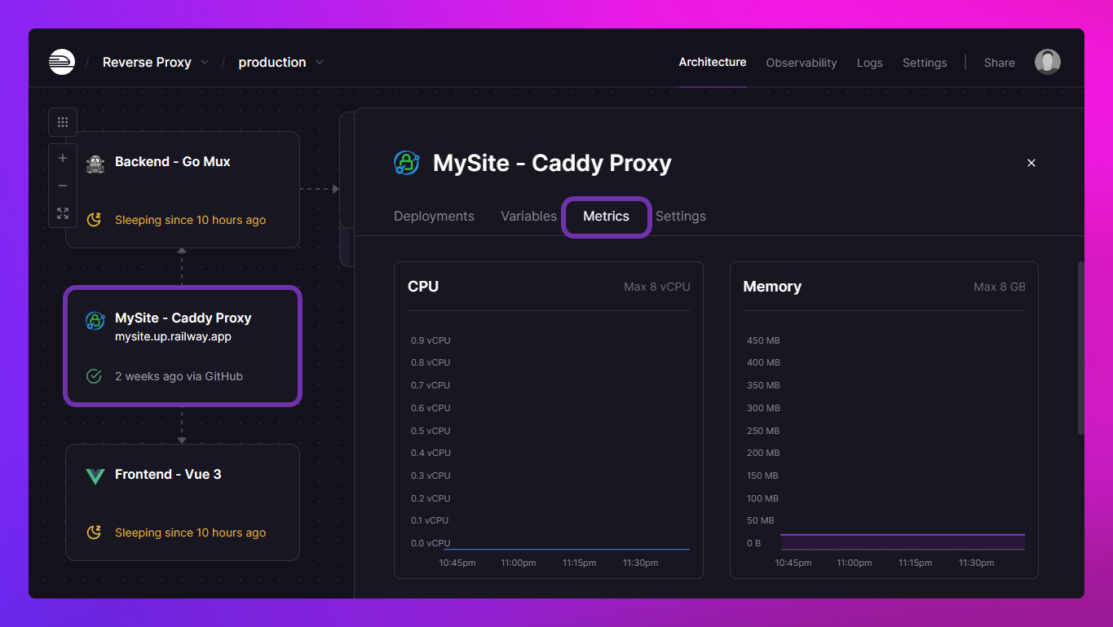Click the '0.0 vCPU' axis label
Screen dimensions: 1113x627
(431, 543)
